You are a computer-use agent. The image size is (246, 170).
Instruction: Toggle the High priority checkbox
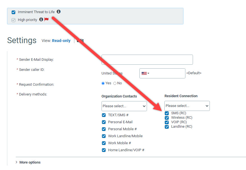point(13,20)
